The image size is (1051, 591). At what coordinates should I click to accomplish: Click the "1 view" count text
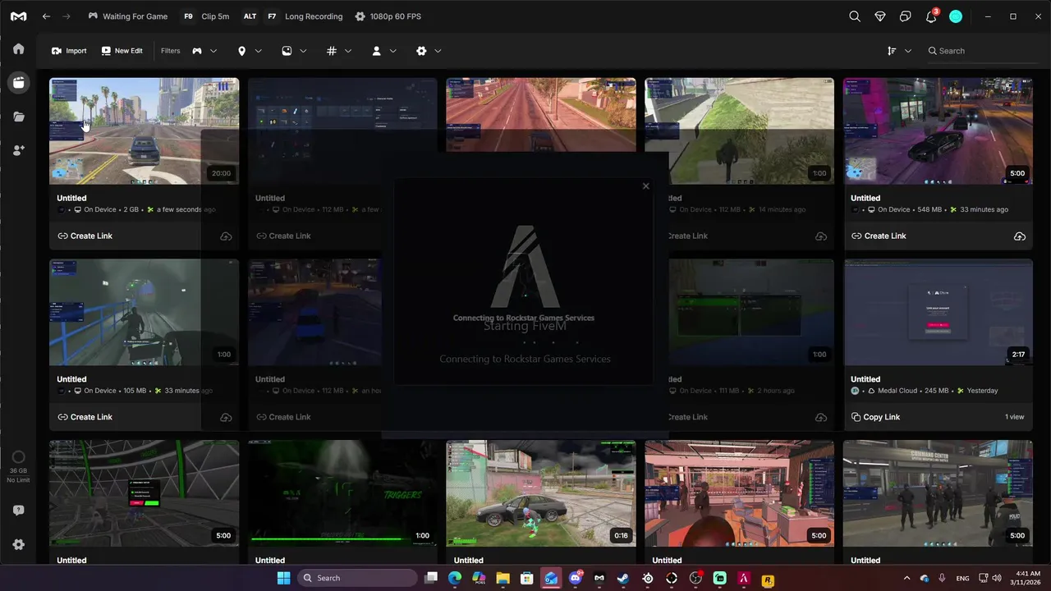pyautogui.click(x=1015, y=418)
